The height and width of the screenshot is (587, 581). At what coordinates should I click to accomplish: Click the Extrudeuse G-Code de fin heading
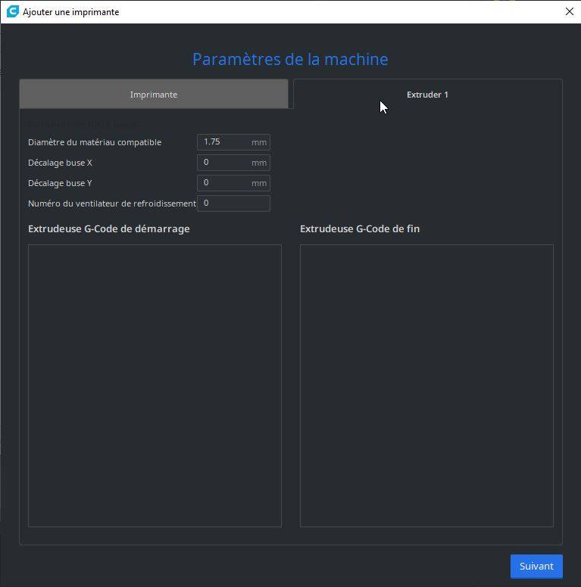tap(360, 228)
